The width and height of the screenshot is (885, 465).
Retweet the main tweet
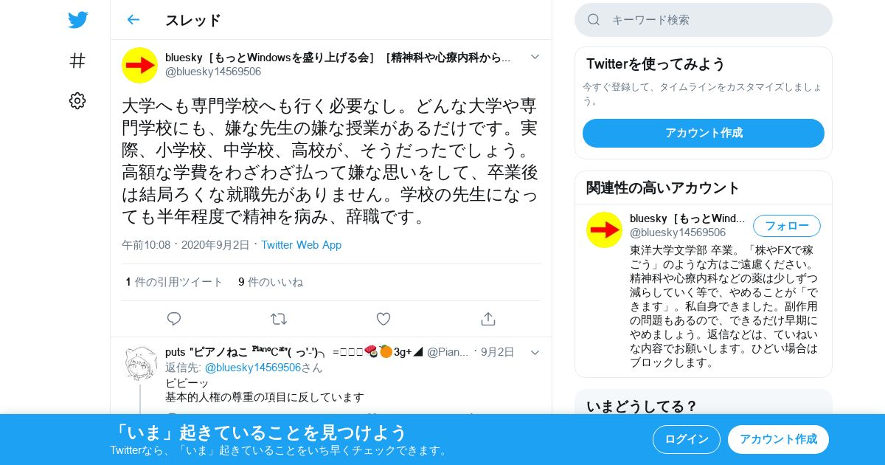pyautogui.click(x=279, y=319)
